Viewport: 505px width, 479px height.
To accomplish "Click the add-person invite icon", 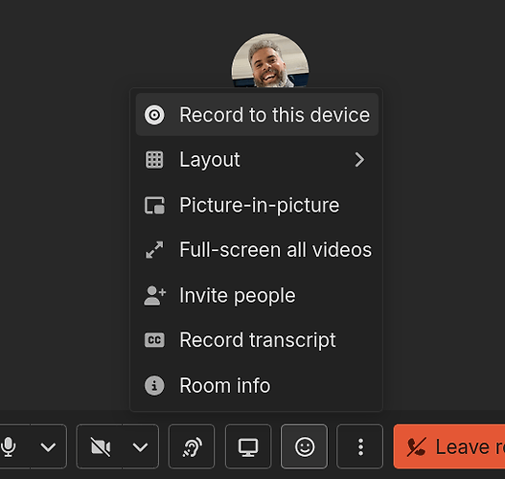I will pyautogui.click(x=154, y=295).
